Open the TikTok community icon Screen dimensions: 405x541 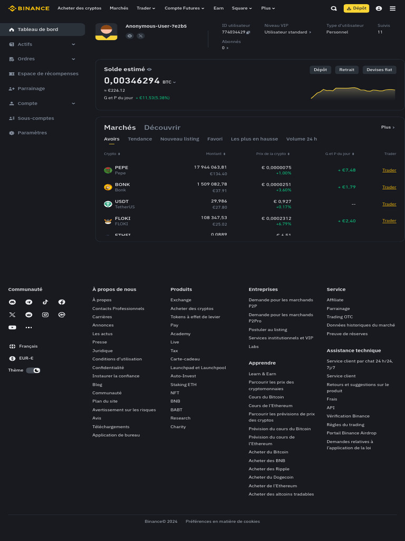click(x=45, y=302)
